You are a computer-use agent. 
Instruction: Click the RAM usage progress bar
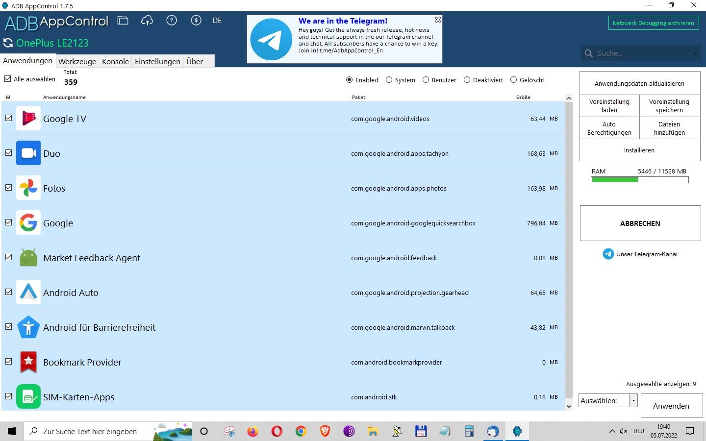point(639,180)
